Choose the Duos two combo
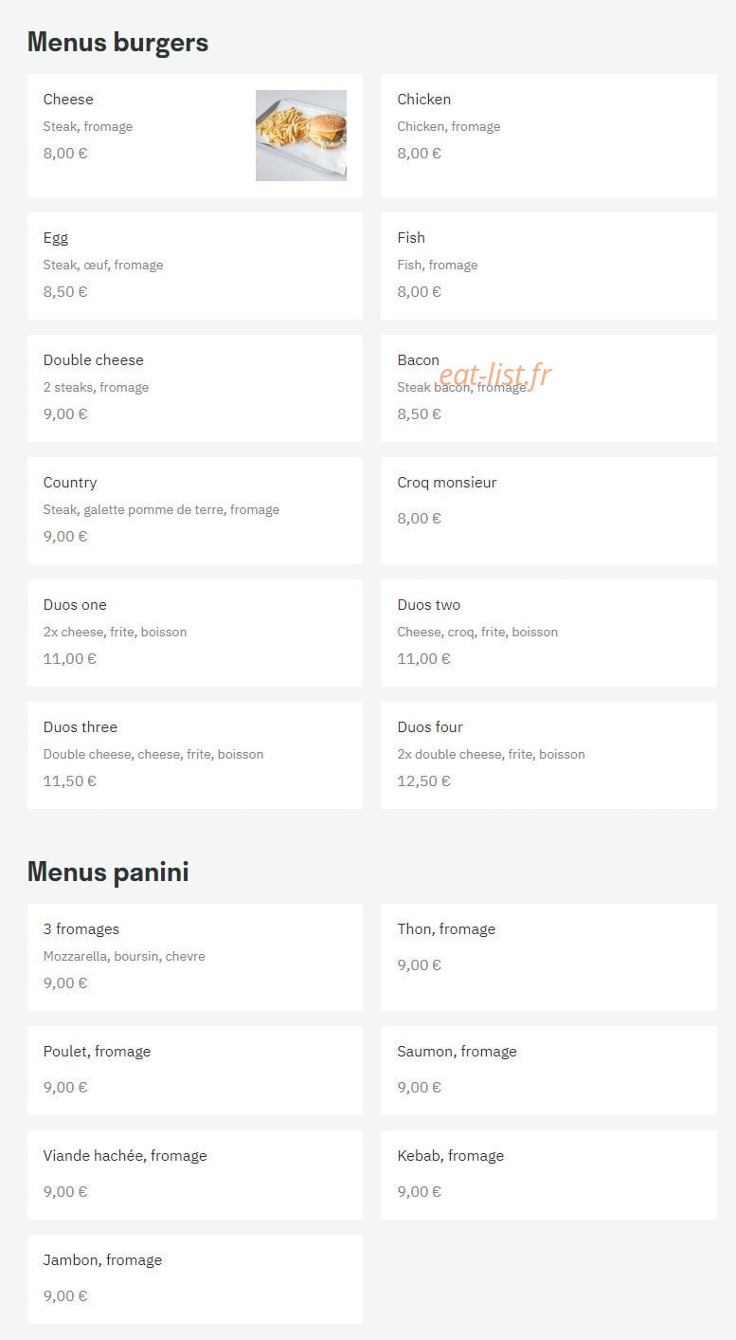This screenshot has height=1340, width=736. pos(548,633)
